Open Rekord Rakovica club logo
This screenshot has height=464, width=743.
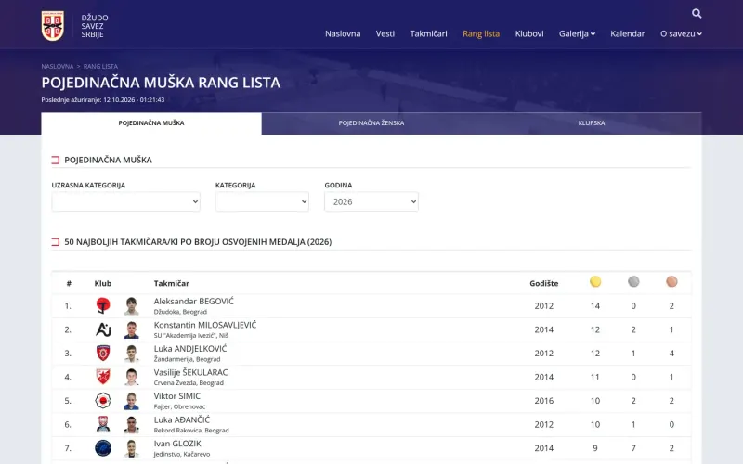click(103, 424)
